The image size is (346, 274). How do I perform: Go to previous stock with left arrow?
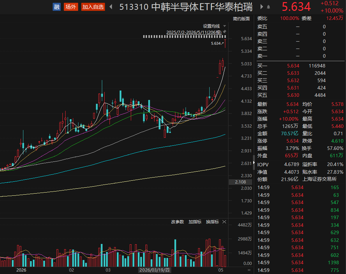click(111, 7)
